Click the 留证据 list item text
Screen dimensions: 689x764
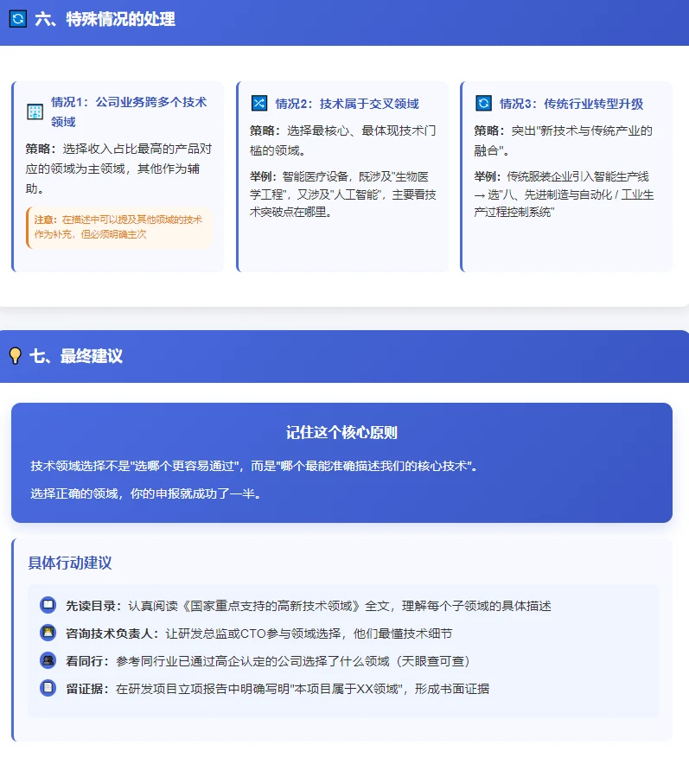(278, 689)
